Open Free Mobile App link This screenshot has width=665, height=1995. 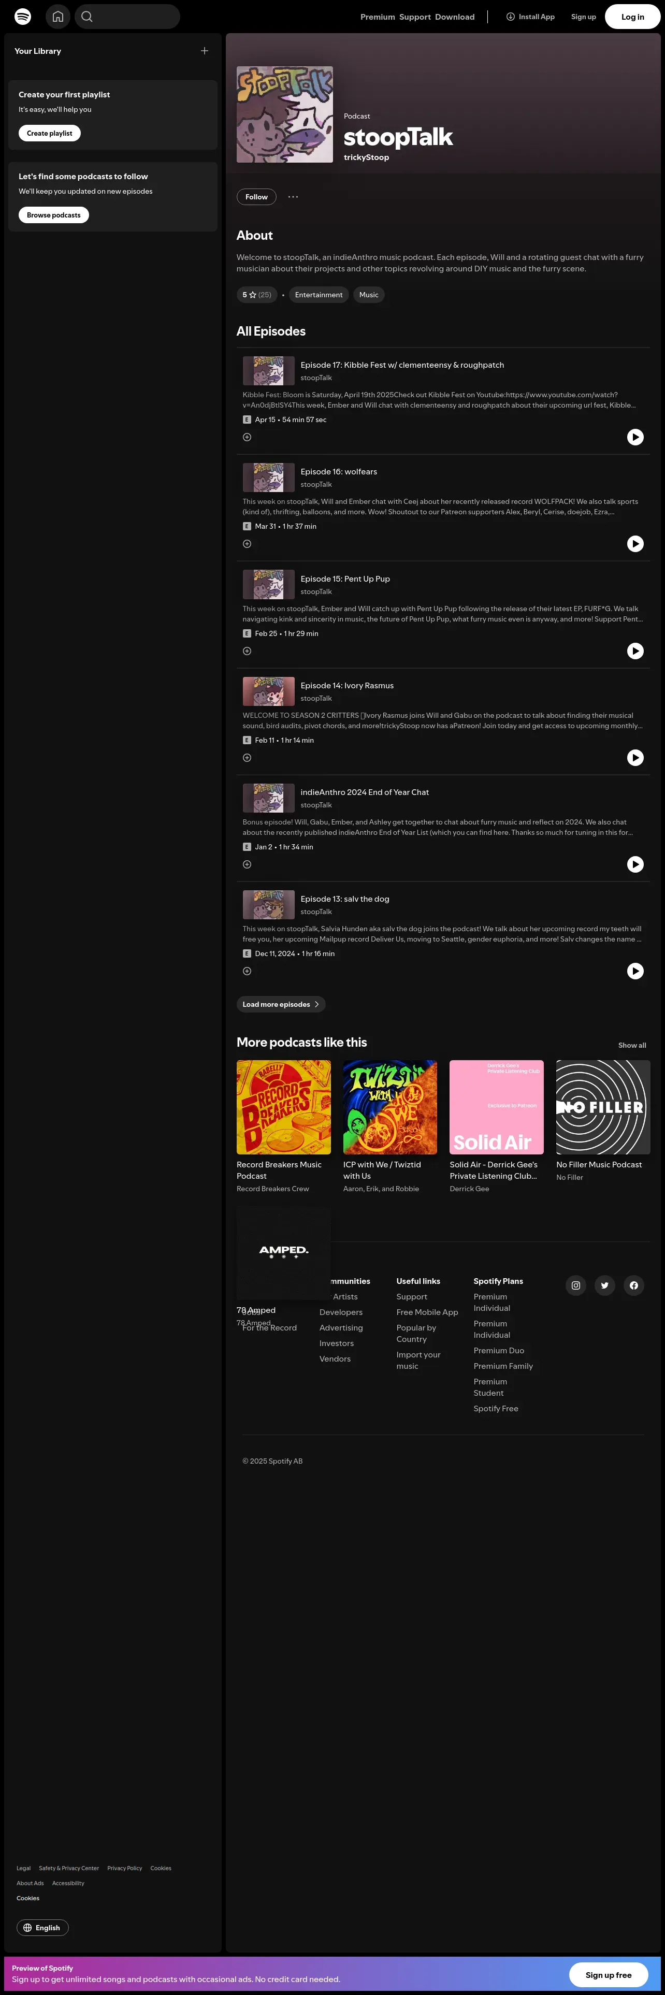tap(427, 1313)
